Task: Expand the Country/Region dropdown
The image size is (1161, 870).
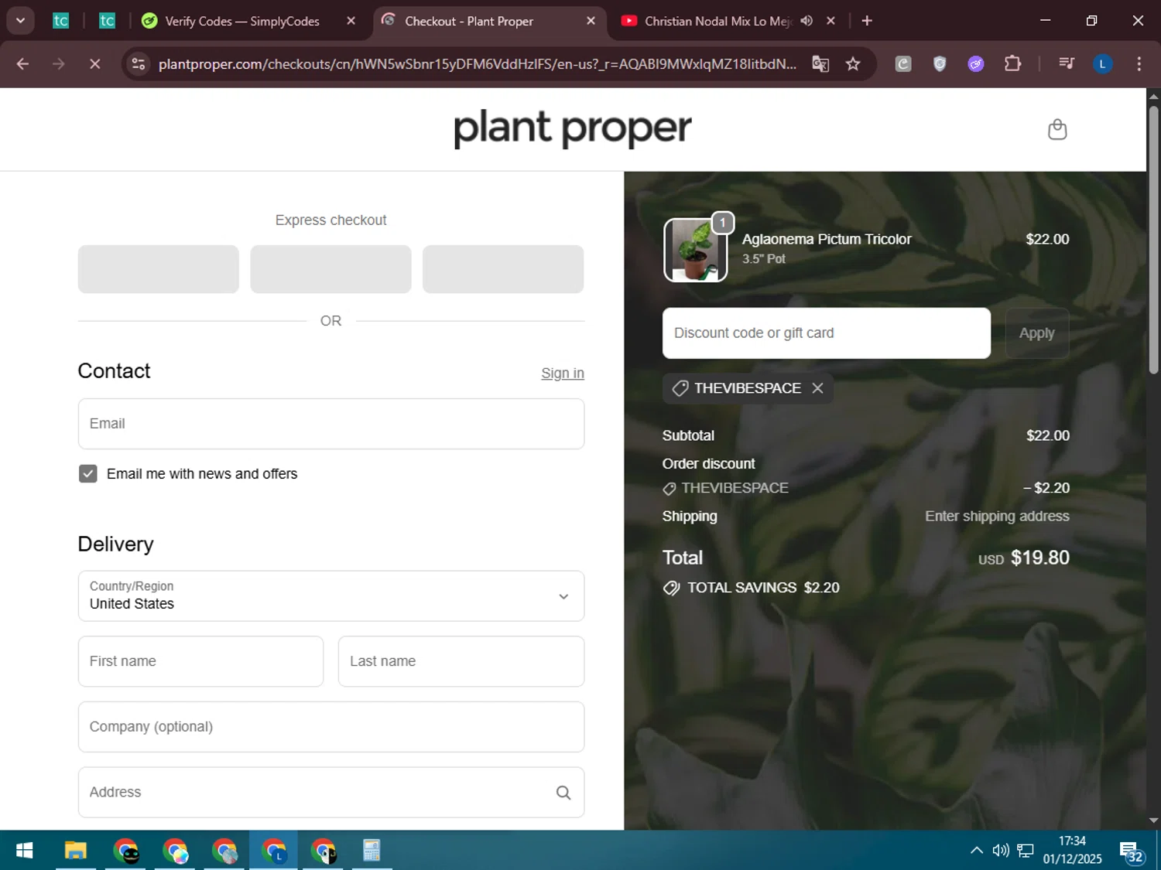Action: 331,596
